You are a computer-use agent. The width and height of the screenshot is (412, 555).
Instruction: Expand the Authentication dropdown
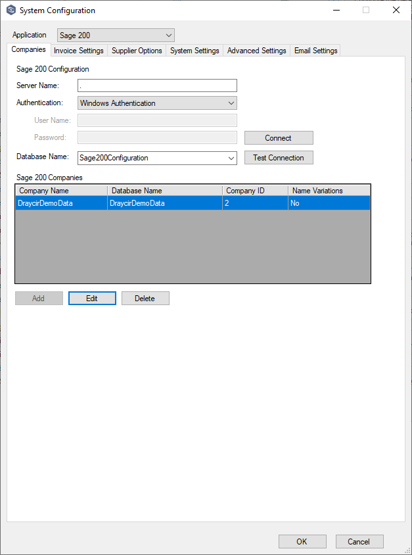point(157,103)
